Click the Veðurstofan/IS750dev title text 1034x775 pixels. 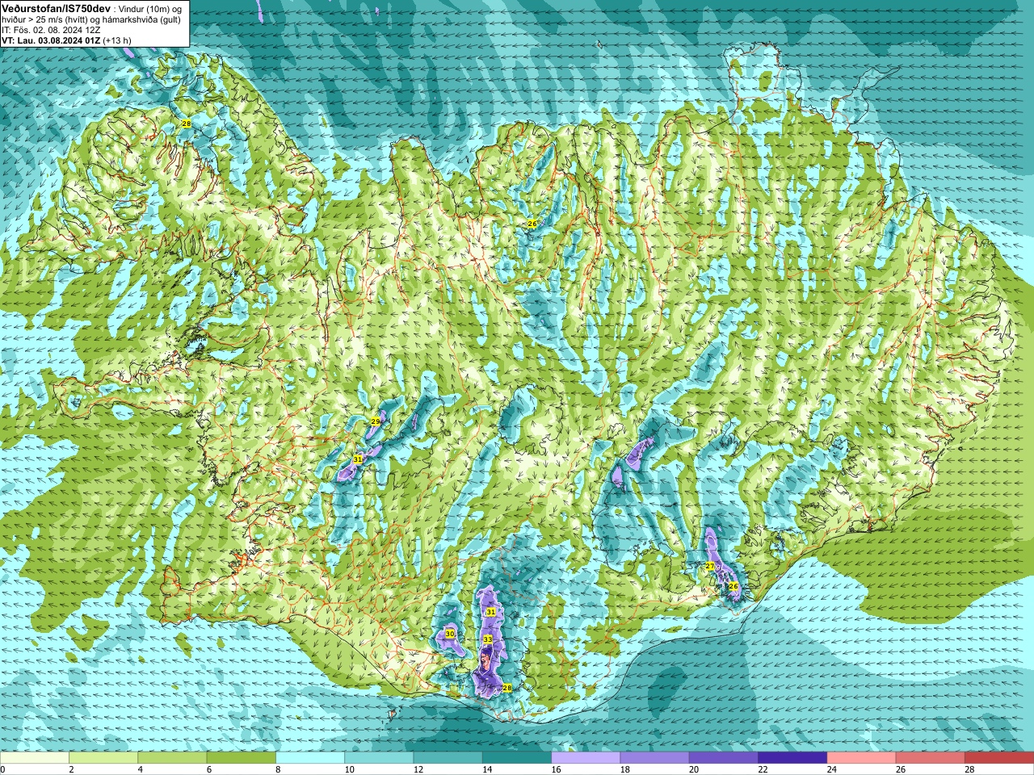(56, 8)
